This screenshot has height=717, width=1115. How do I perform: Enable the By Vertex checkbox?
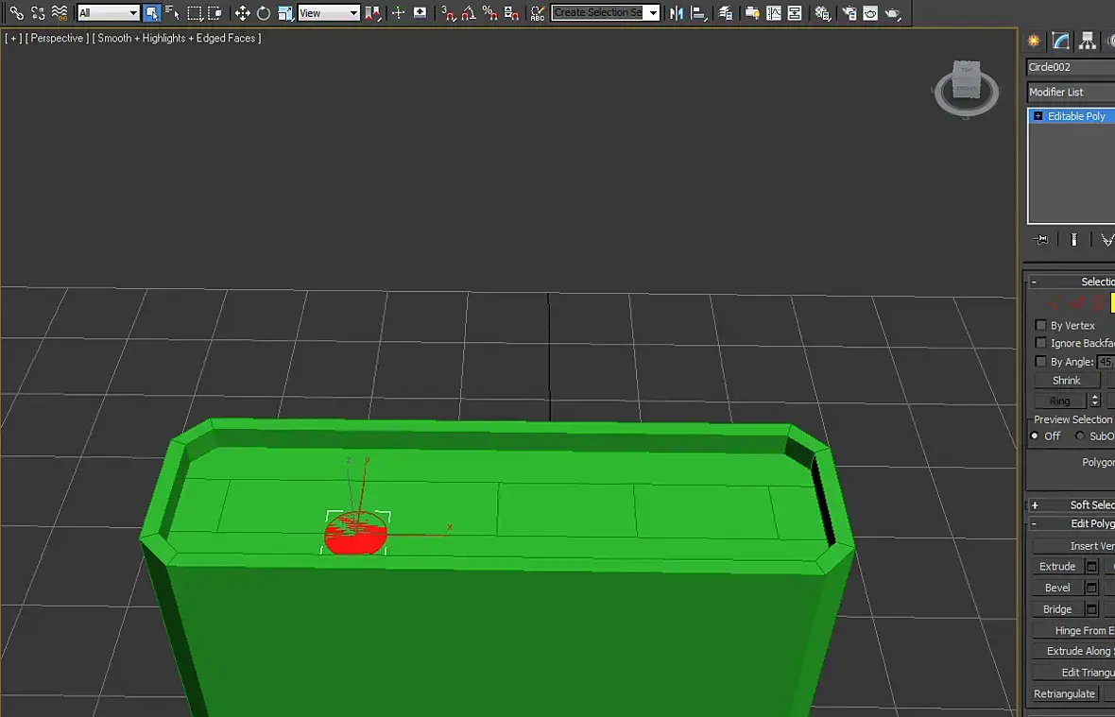point(1041,325)
